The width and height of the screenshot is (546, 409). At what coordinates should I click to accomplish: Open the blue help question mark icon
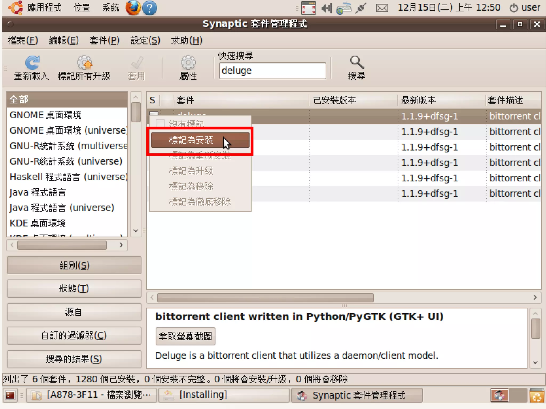point(149,8)
